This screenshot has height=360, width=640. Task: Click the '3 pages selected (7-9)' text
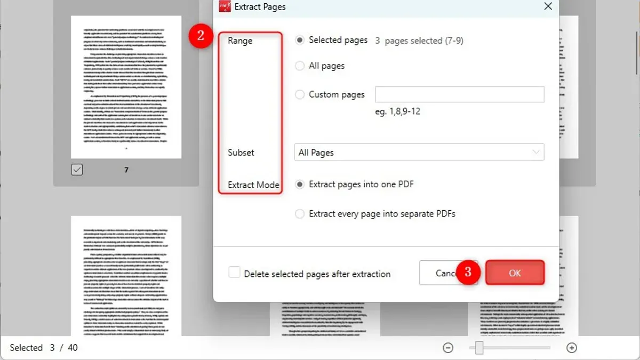420,41
